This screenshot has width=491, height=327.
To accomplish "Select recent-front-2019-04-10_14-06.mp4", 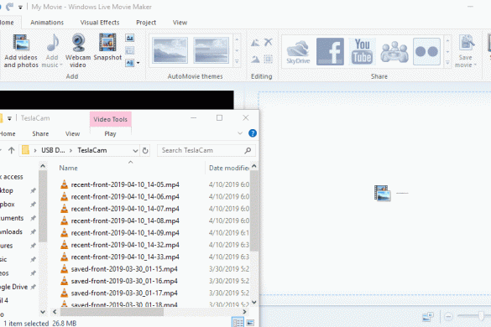I will [125, 196].
